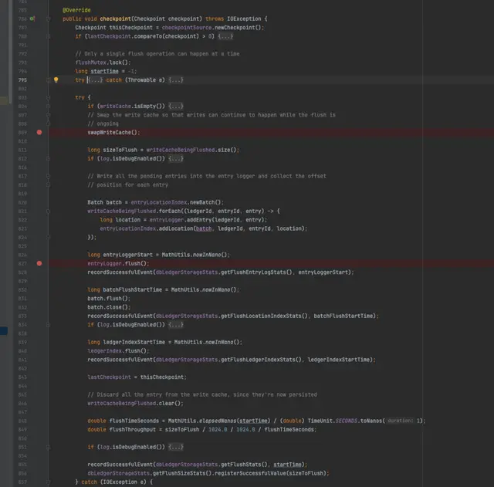Collapse the checkpoint method using its gutter fold marker
Viewport: 494px width, 487px height.
(x=48, y=19)
